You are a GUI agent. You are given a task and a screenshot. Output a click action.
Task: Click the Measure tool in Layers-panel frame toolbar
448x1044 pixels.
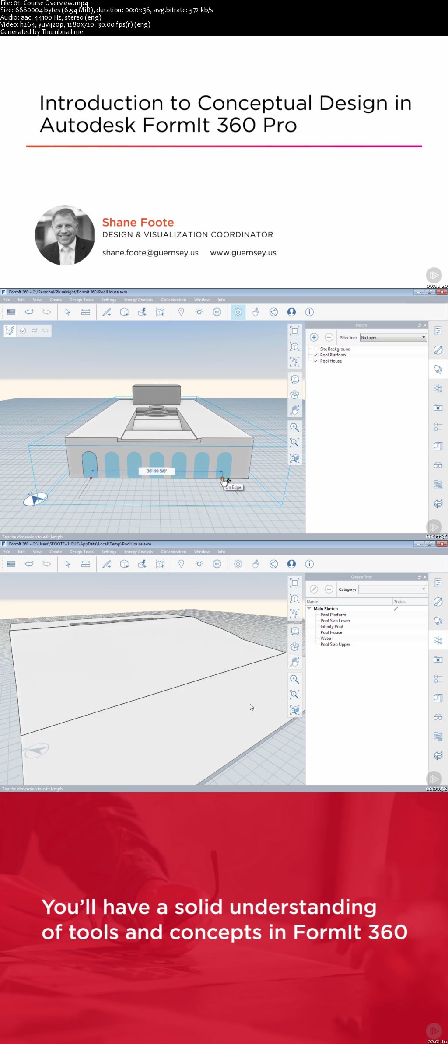click(x=86, y=312)
